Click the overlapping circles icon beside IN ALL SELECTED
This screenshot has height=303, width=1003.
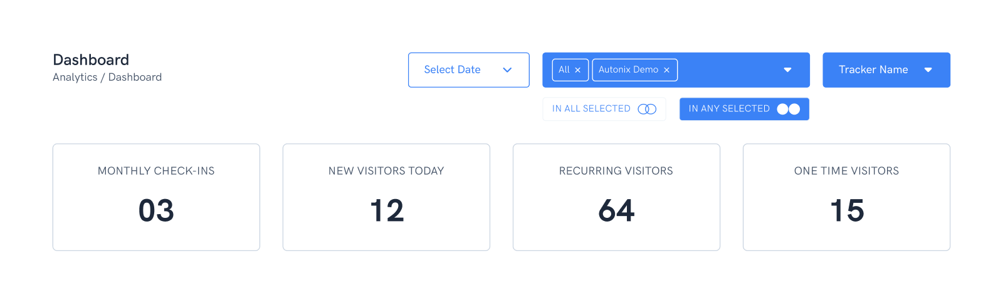pyautogui.click(x=647, y=109)
